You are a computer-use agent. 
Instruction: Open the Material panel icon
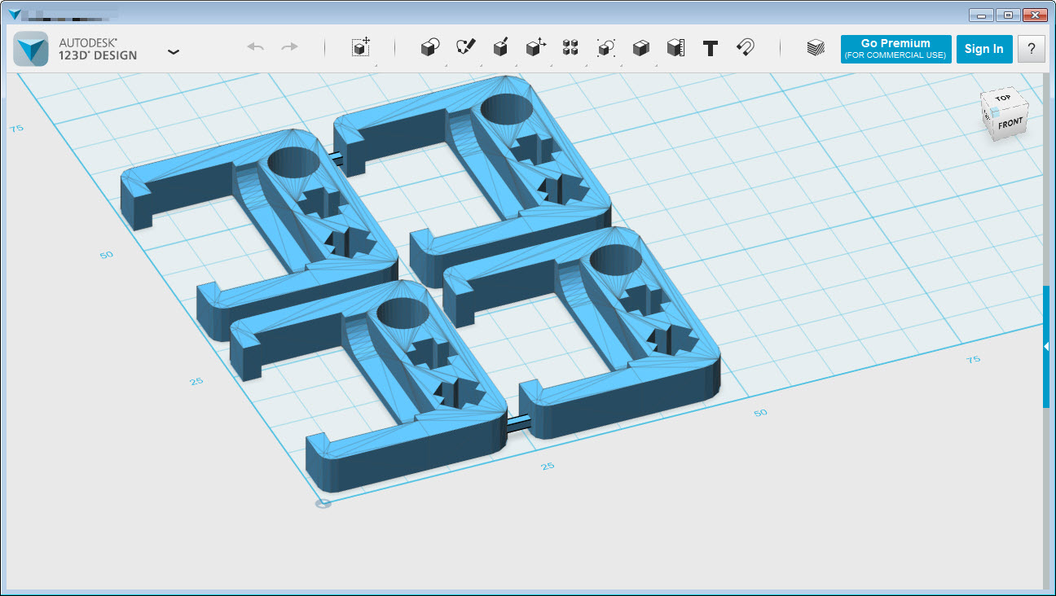pyautogui.click(x=815, y=48)
